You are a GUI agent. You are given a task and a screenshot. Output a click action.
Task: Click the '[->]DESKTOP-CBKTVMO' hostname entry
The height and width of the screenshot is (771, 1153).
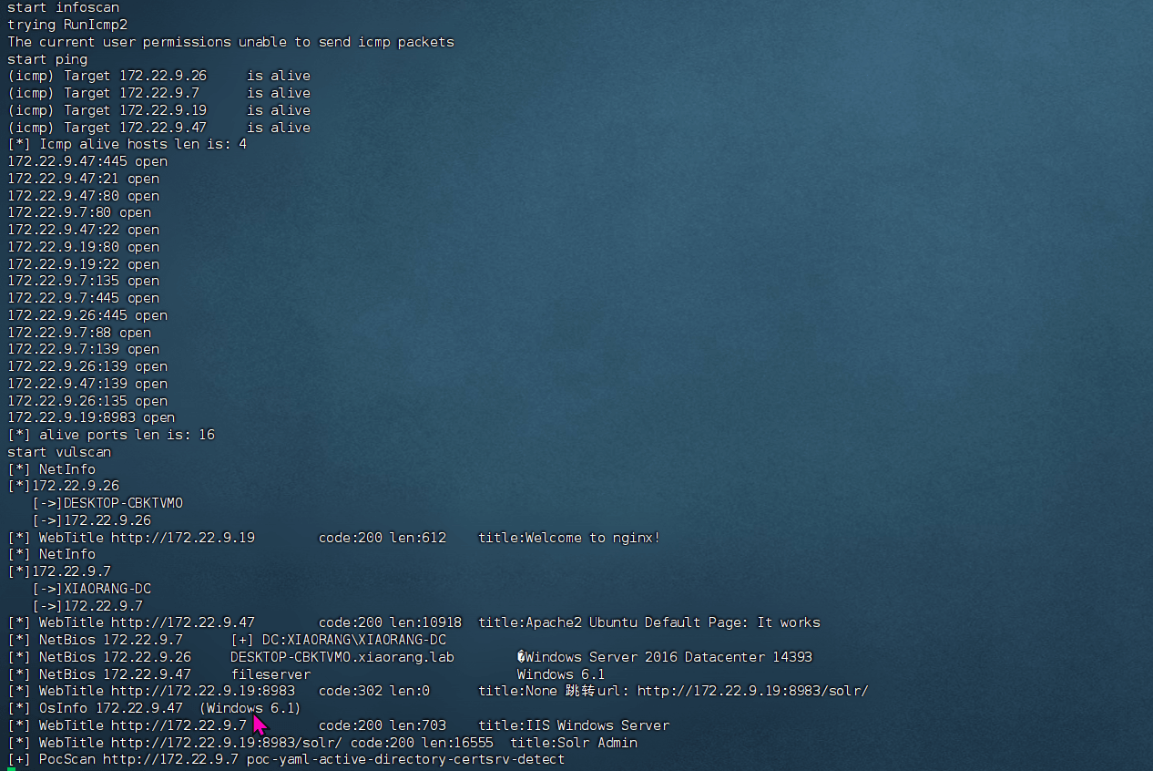pyautogui.click(x=107, y=503)
